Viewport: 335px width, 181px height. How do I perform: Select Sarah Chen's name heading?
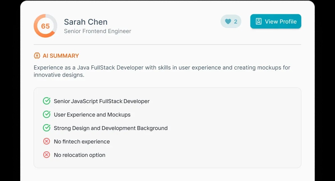[x=86, y=22]
